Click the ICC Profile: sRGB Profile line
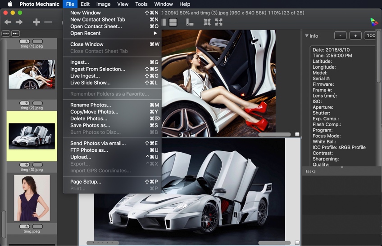Viewport: 382px width, 246px height. (x=339, y=147)
